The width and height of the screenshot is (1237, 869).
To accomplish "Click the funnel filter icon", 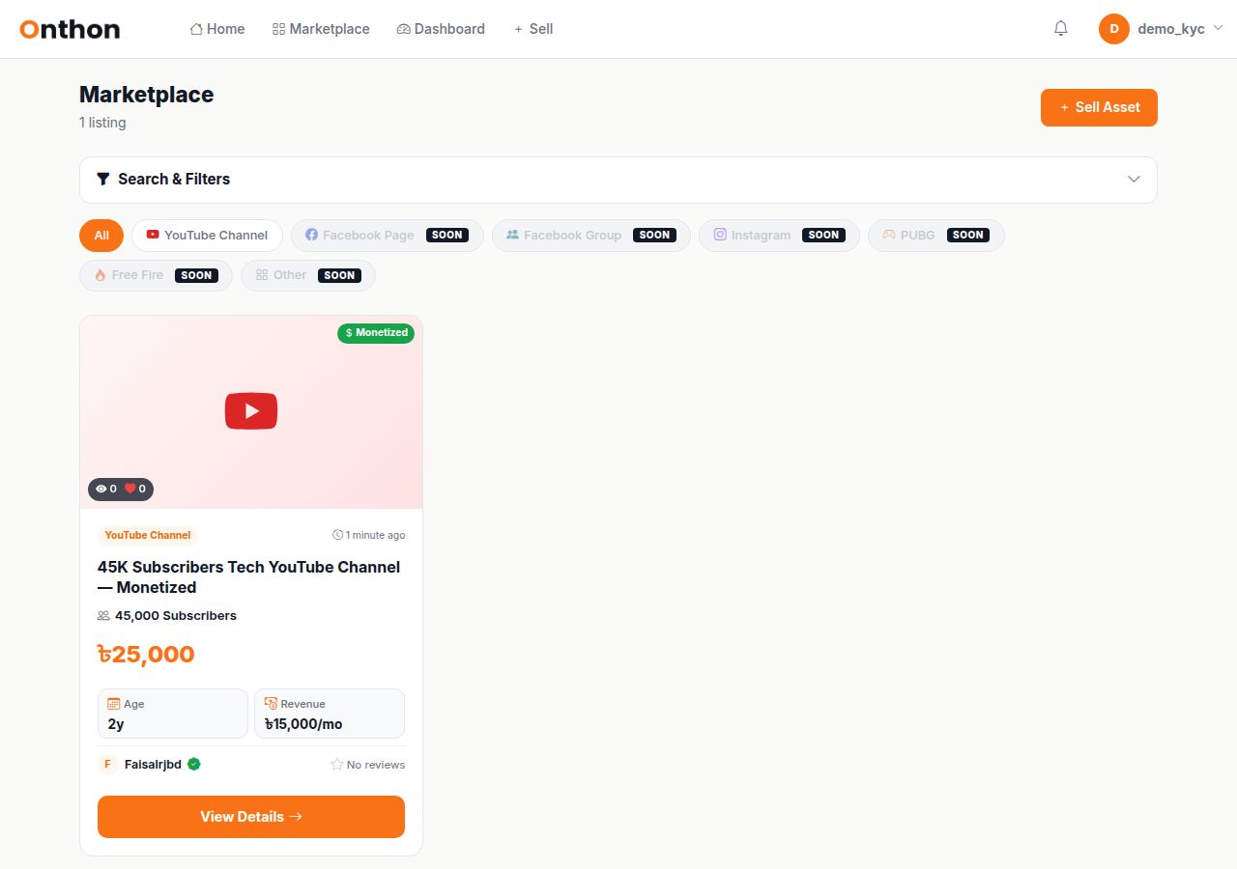I will coord(103,179).
